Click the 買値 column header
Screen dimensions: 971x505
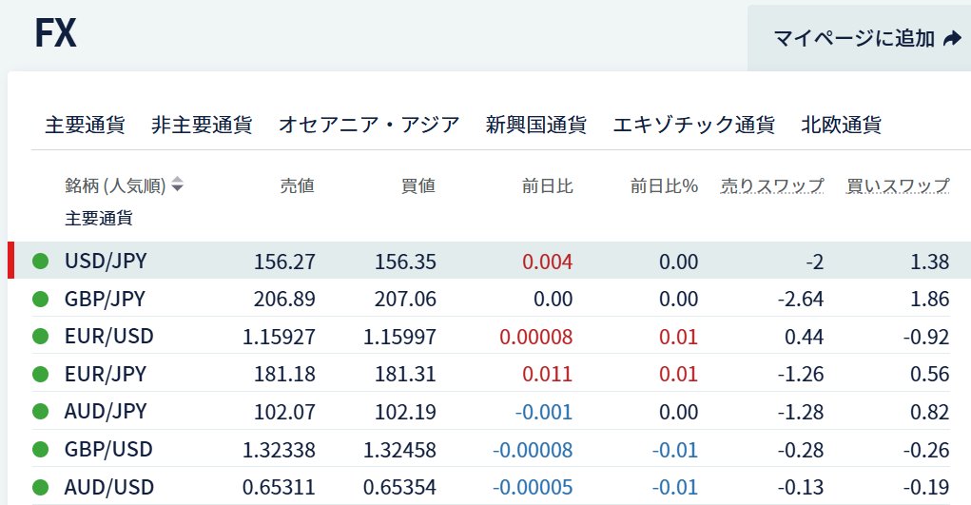click(x=418, y=185)
